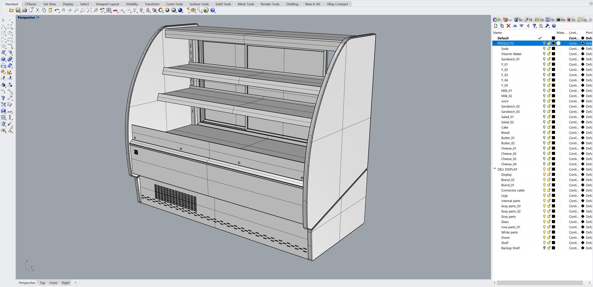Click the Open file folder icon
This screenshot has width=593, height=287.
11,10
